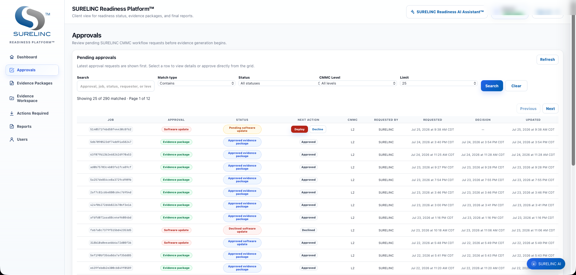Open the Reports section
Image resolution: width=576 pixels, height=275 pixels.
coord(32,127)
